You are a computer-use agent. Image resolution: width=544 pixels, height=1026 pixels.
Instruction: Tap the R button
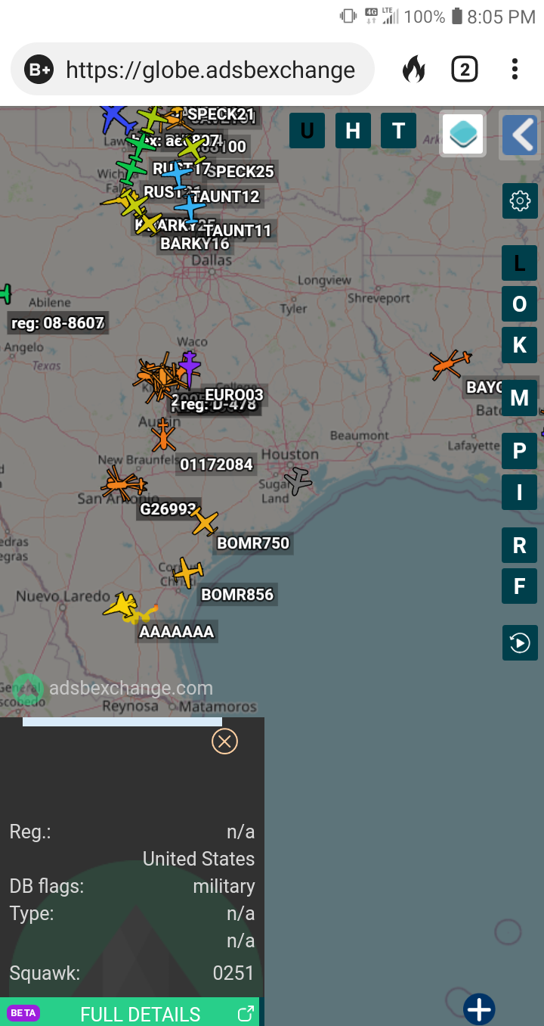[x=520, y=546]
